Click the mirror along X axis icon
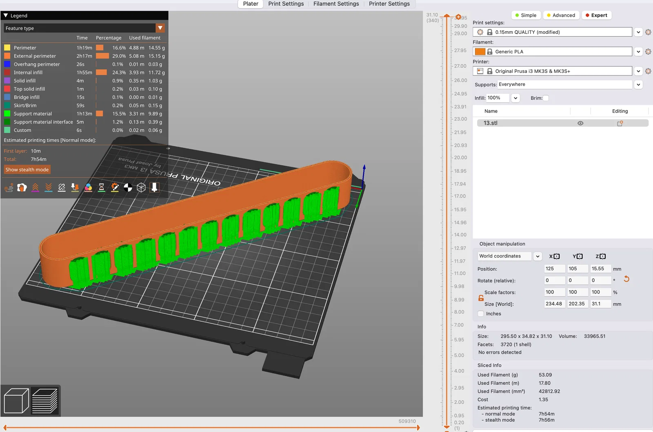Viewport: 653px width, 432px height. point(554,256)
